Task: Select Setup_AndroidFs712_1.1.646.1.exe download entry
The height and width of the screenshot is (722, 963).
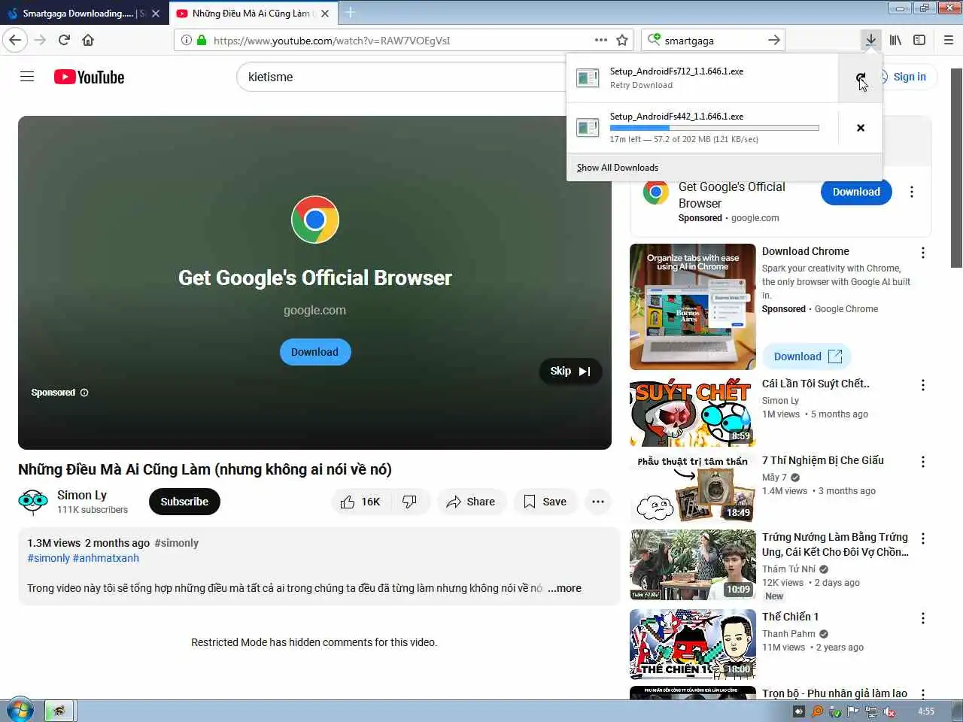Action: point(702,78)
